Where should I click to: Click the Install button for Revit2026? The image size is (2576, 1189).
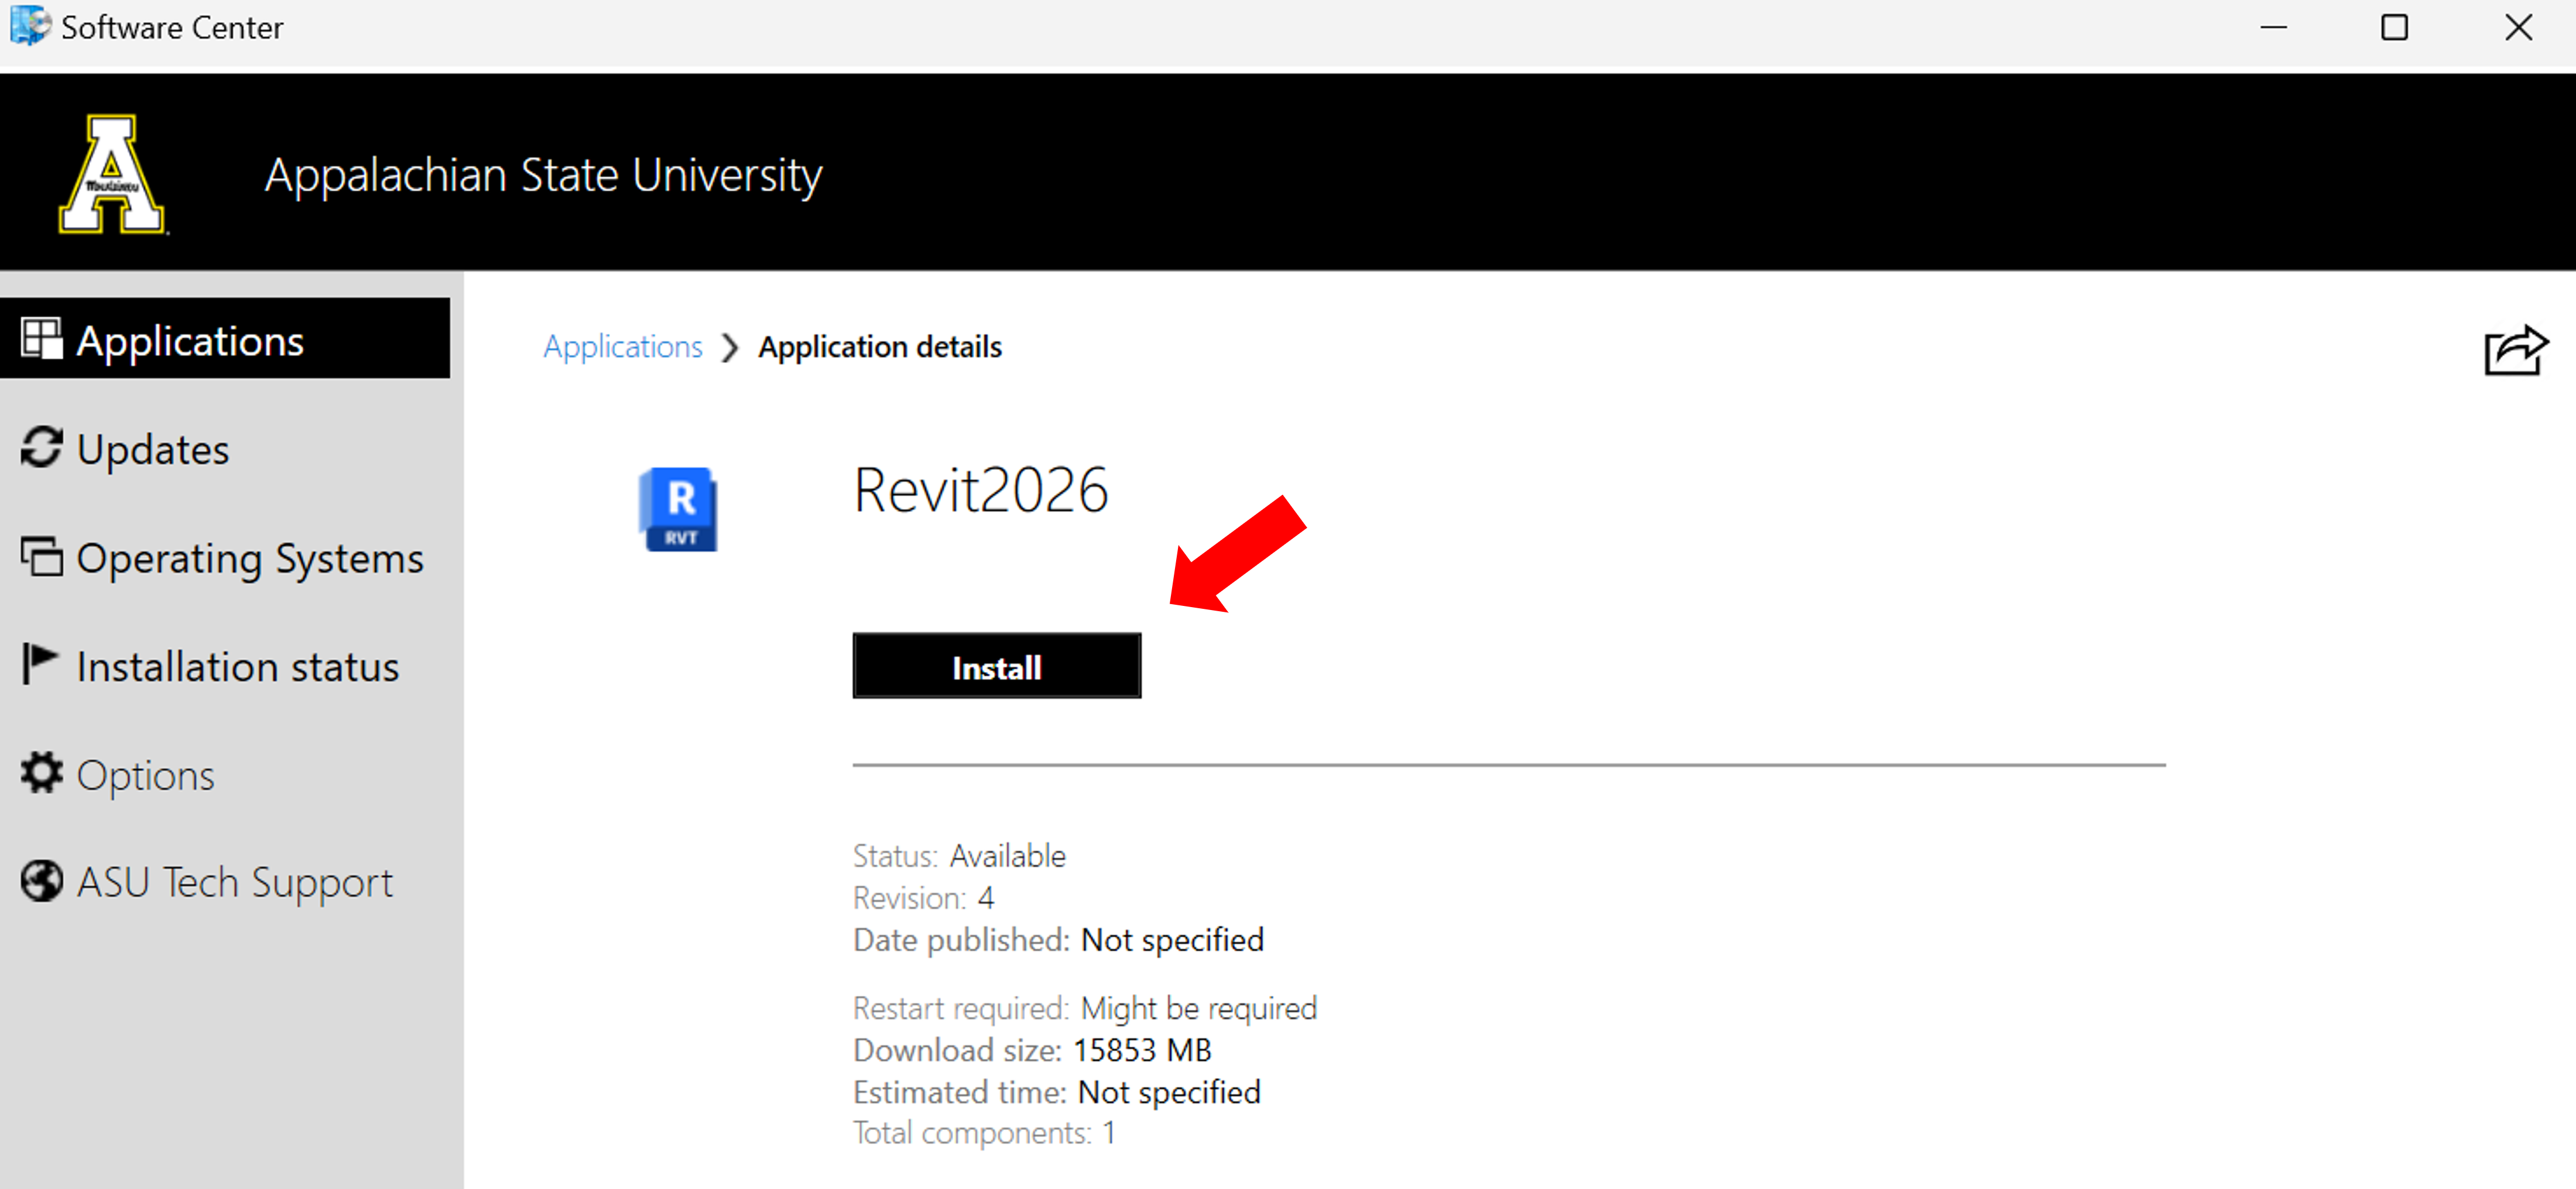click(x=996, y=666)
